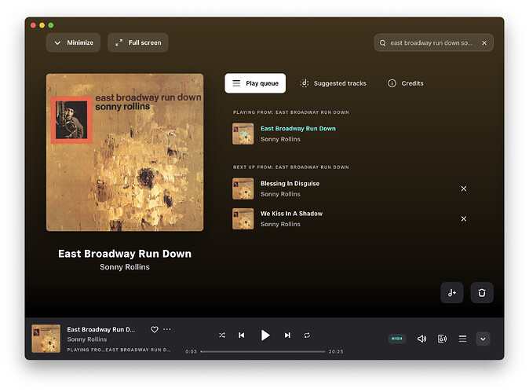Open the Suggested tracks tab
The width and height of the screenshot is (529, 392).
[333, 83]
